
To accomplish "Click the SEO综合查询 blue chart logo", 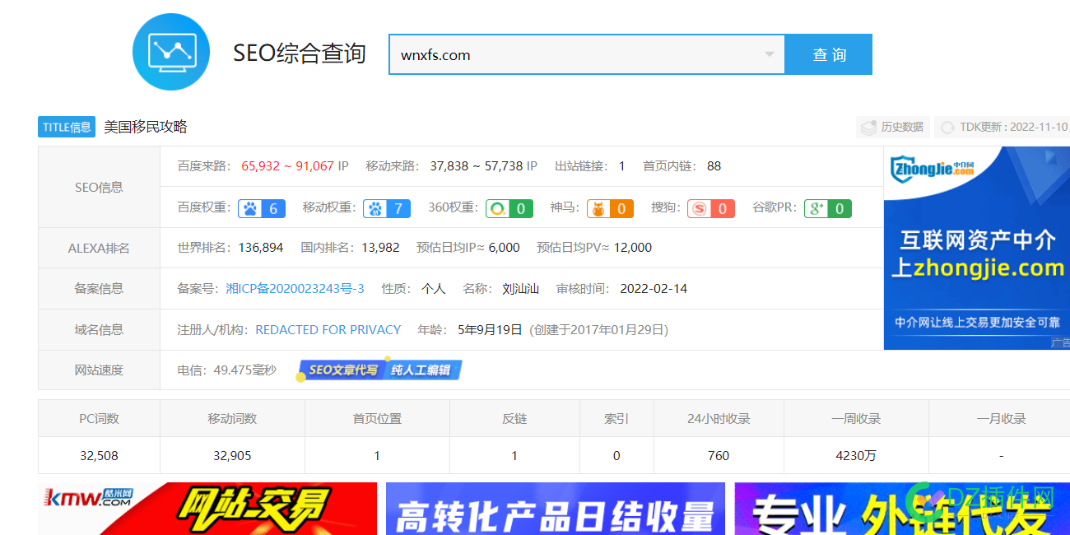I will point(171,51).
